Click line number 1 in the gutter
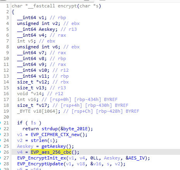180x170 pixels. [x=7, y=6]
